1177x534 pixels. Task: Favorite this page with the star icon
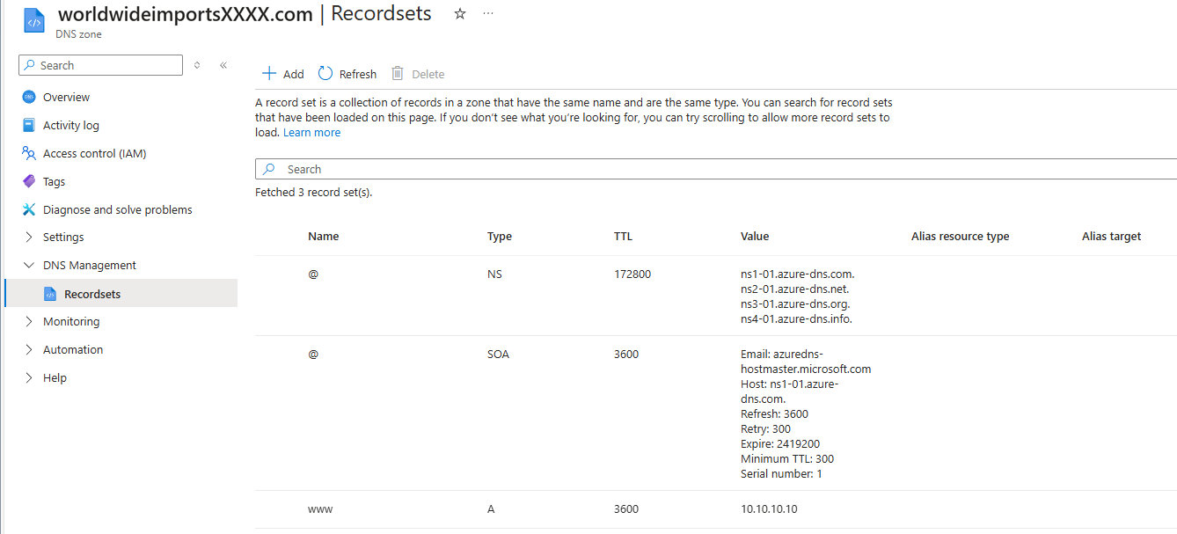point(459,14)
